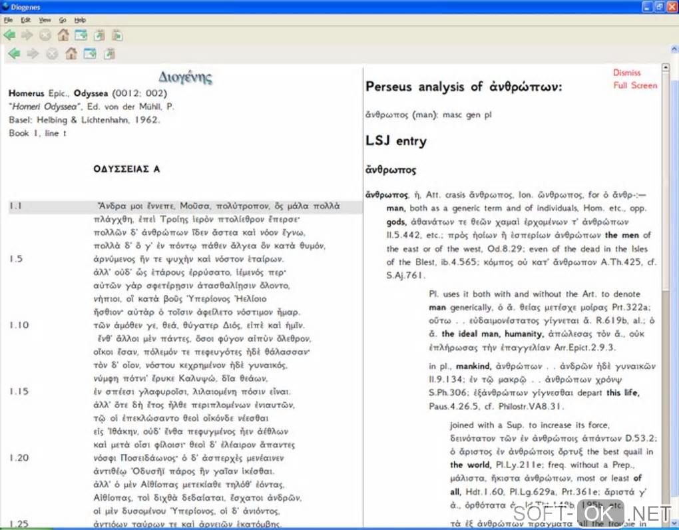This screenshot has height=530, width=679.
Task: Open the Edit menu
Action: coord(25,20)
